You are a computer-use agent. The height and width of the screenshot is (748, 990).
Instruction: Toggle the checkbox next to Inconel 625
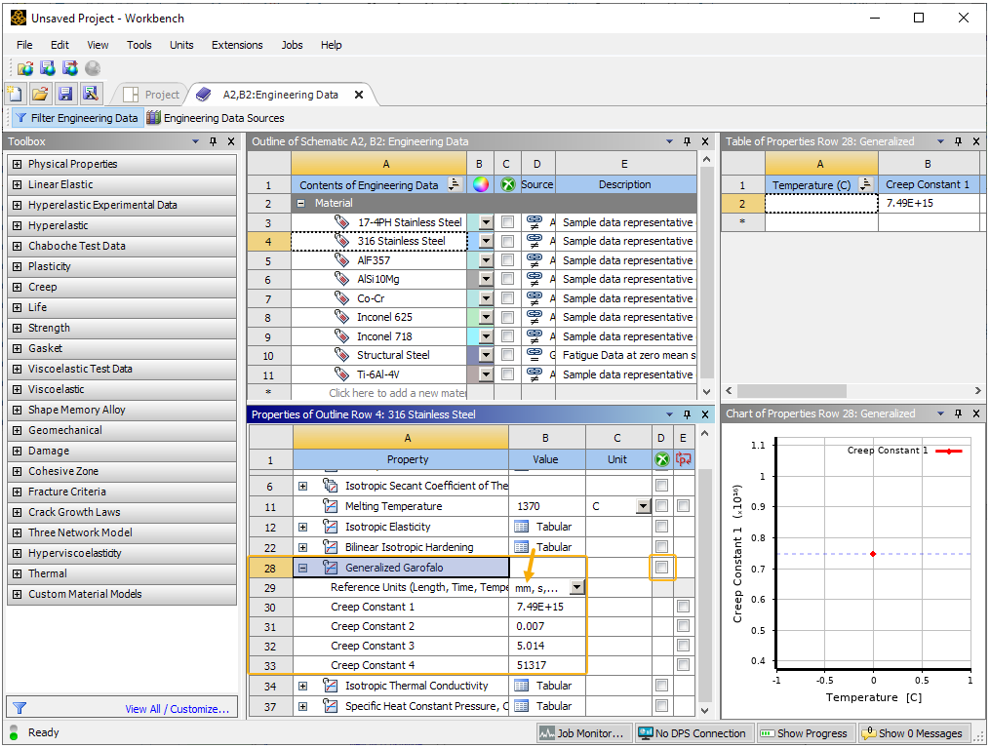coord(506,317)
